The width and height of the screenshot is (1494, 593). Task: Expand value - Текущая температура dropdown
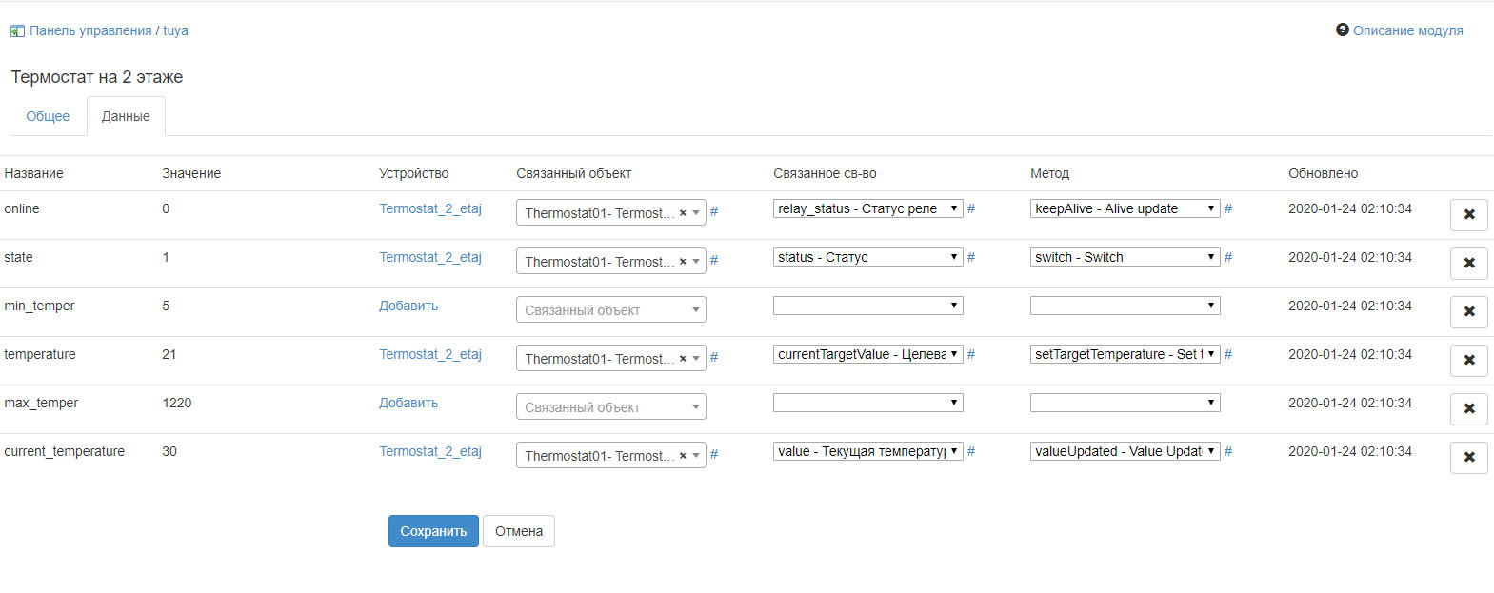tap(867, 451)
